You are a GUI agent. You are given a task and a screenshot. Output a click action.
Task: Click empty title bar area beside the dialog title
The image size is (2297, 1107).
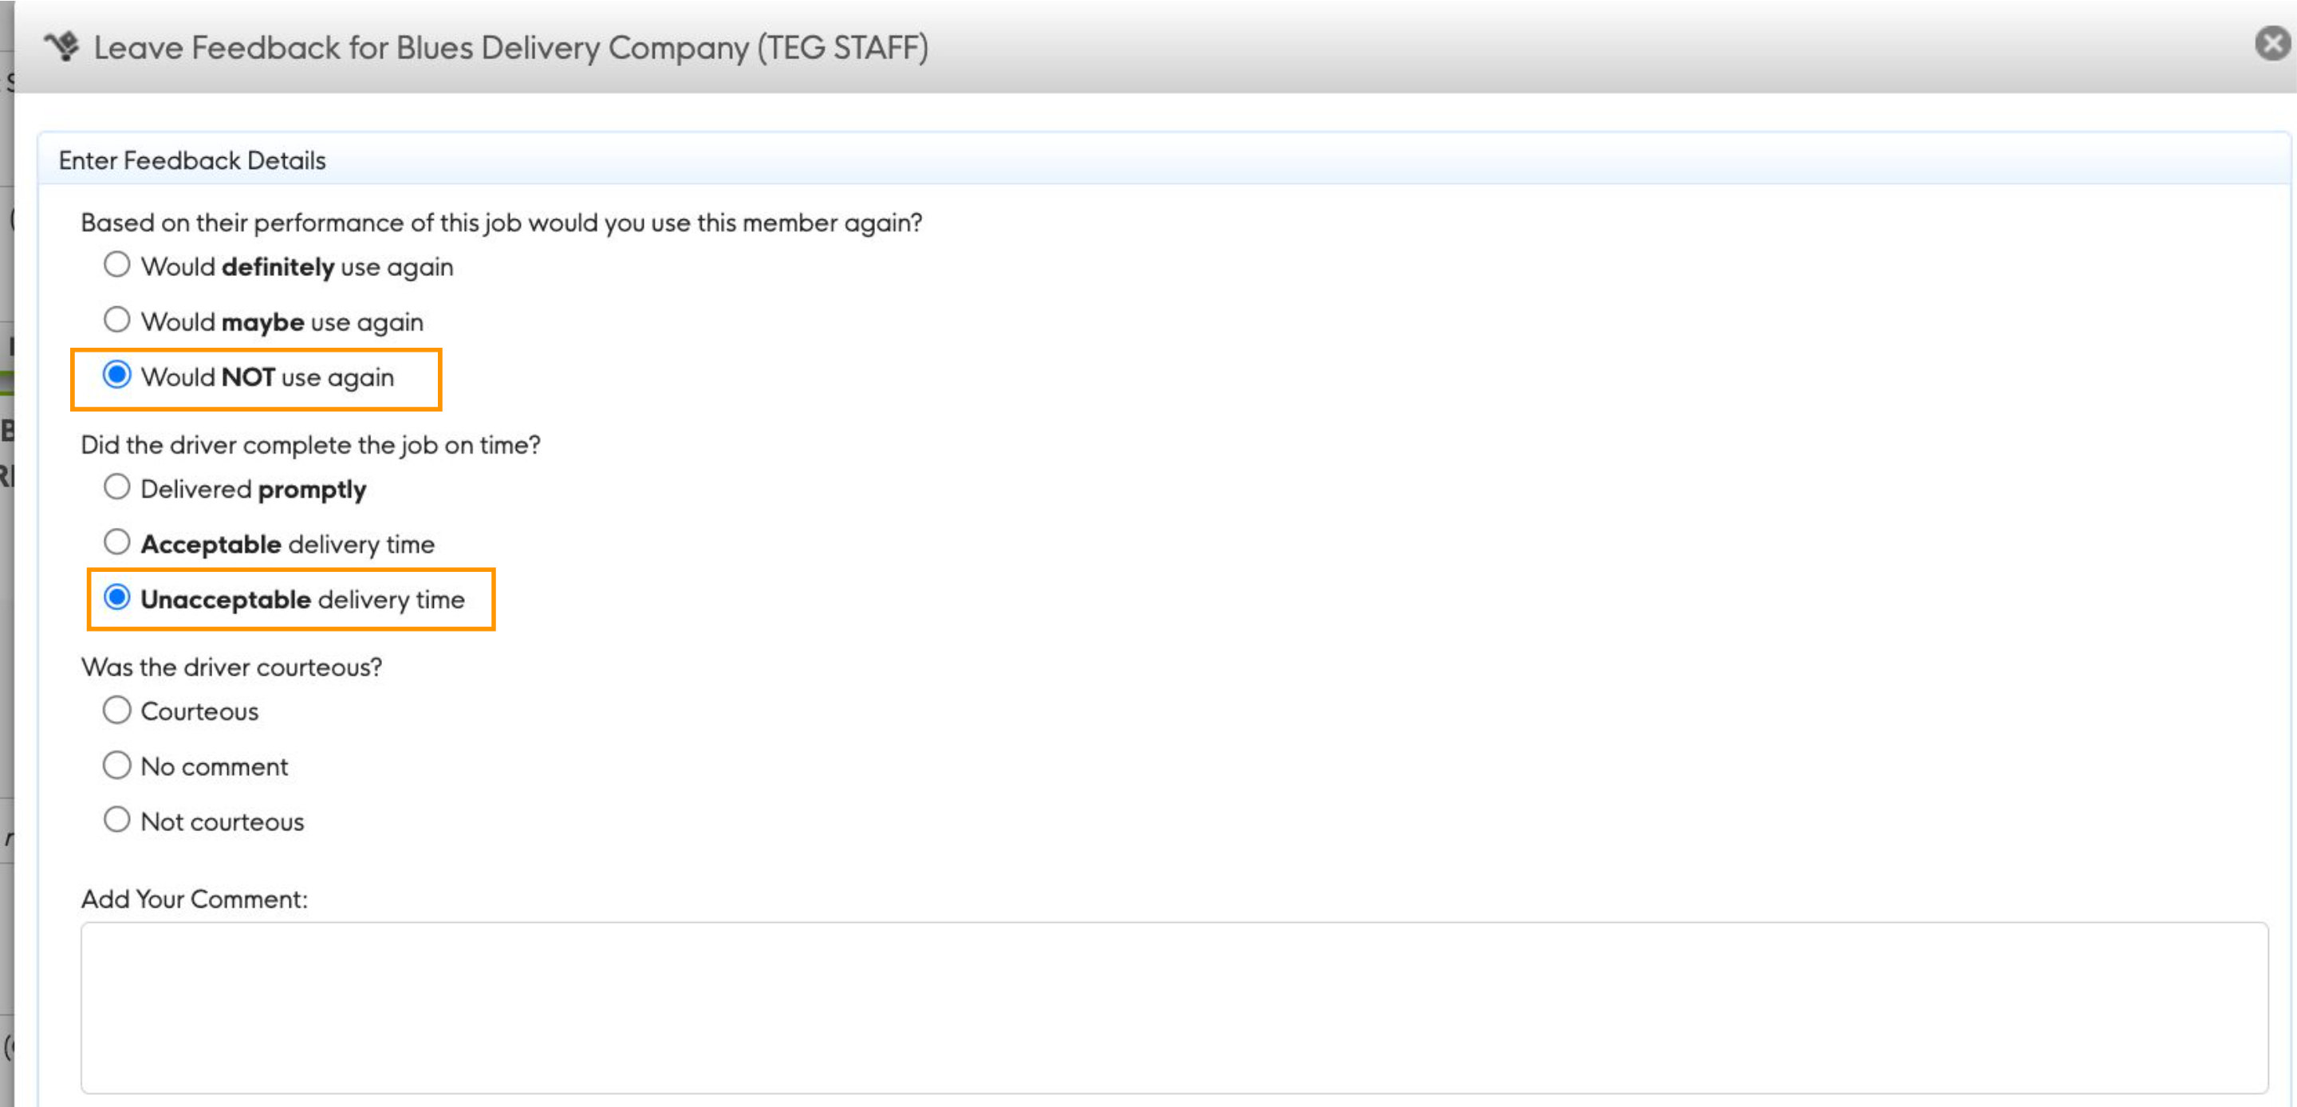1516,47
